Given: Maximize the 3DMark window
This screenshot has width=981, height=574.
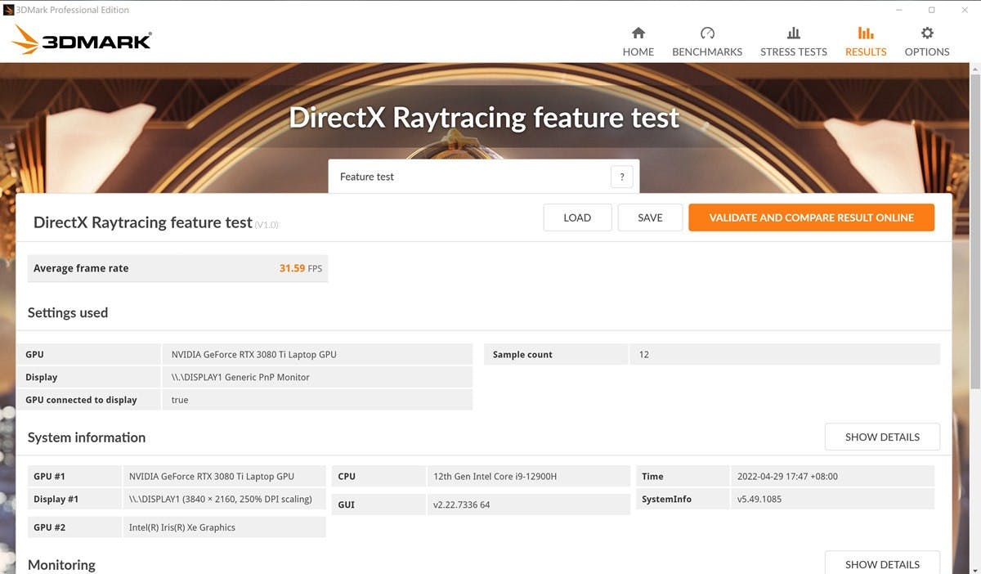Looking at the screenshot, I should 931,10.
